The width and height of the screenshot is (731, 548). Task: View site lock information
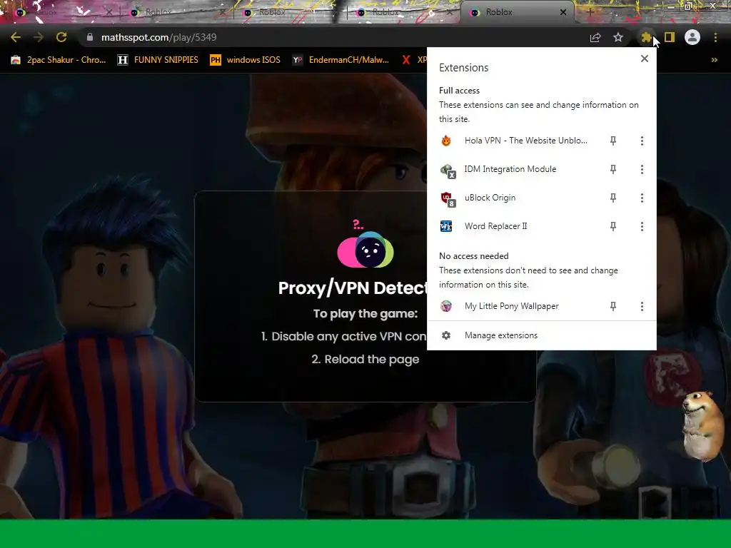point(90,37)
